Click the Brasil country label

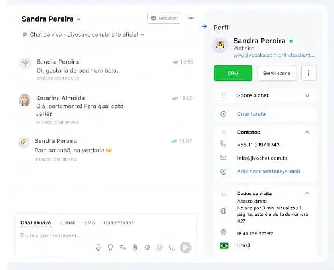click(x=244, y=245)
